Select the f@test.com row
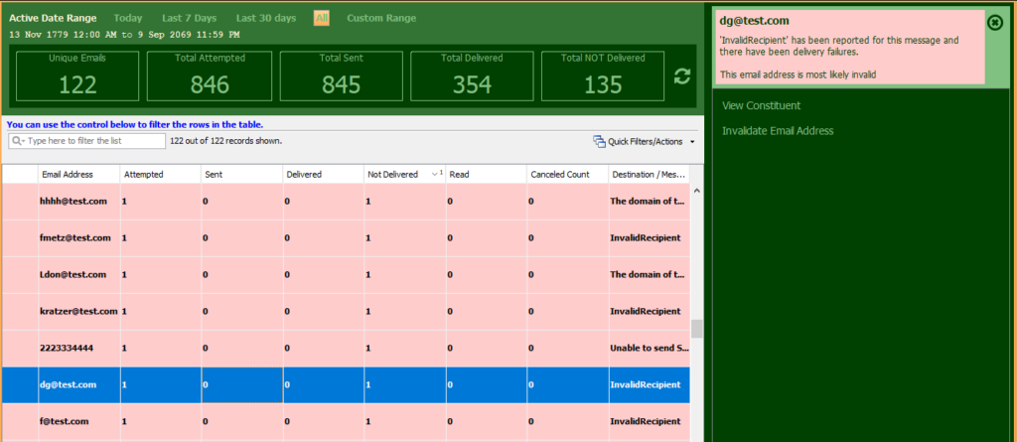This screenshot has width=1017, height=442. click(345, 422)
